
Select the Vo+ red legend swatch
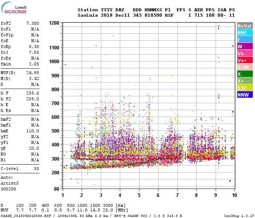pyautogui.click(x=245, y=60)
